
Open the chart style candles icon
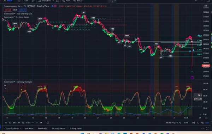pyautogui.click(x=33, y=1)
